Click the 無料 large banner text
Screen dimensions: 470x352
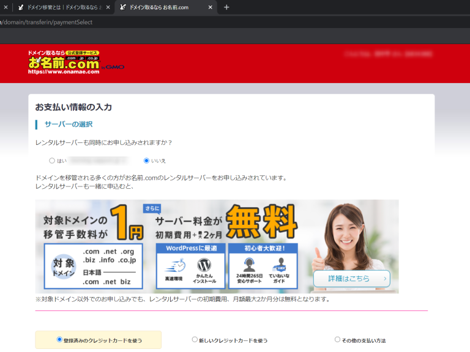[x=261, y=222]
